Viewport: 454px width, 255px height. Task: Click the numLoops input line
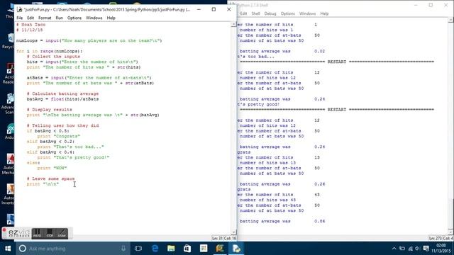[89, 40]
